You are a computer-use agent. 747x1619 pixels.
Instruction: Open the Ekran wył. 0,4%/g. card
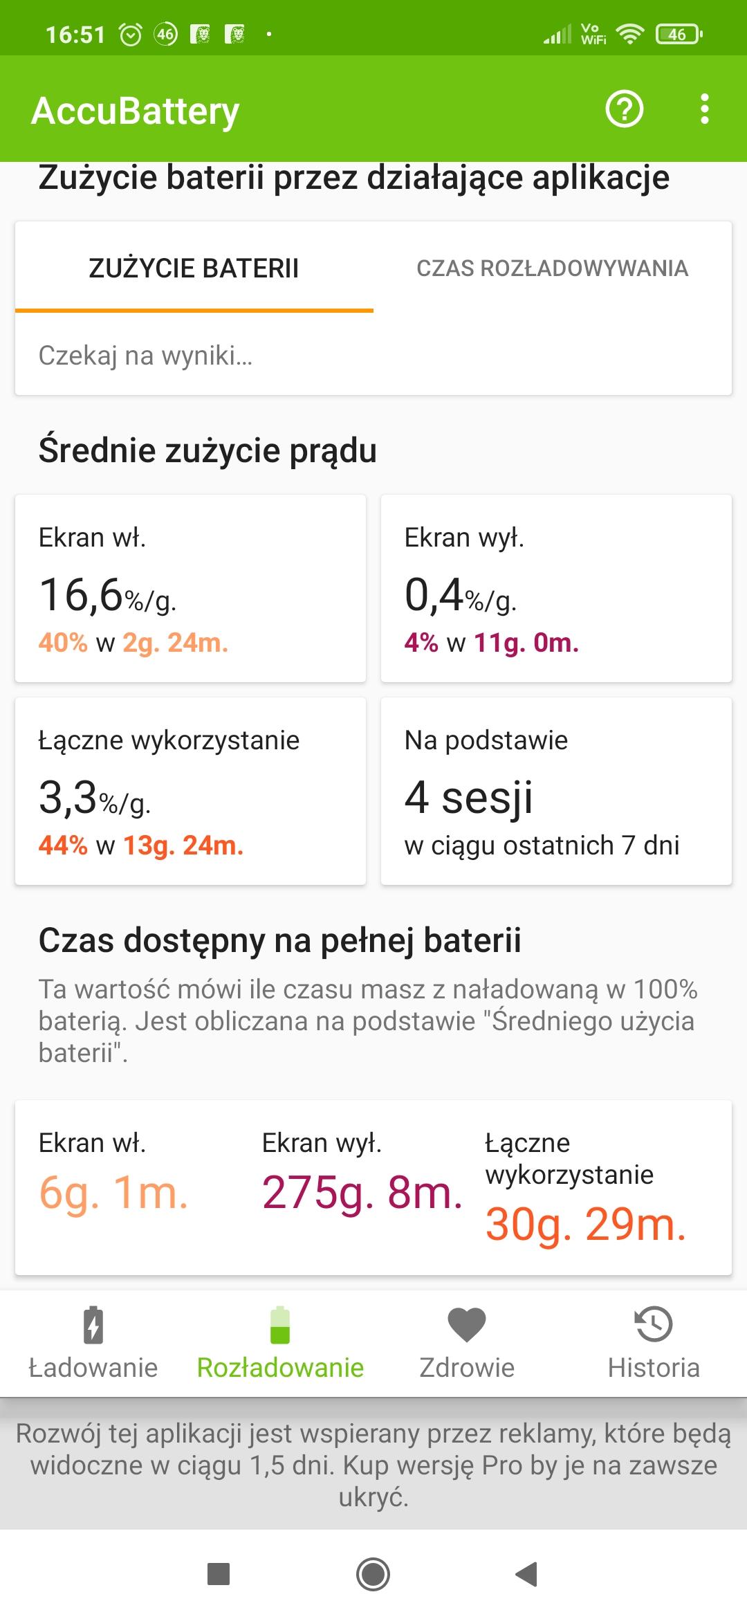556,588
